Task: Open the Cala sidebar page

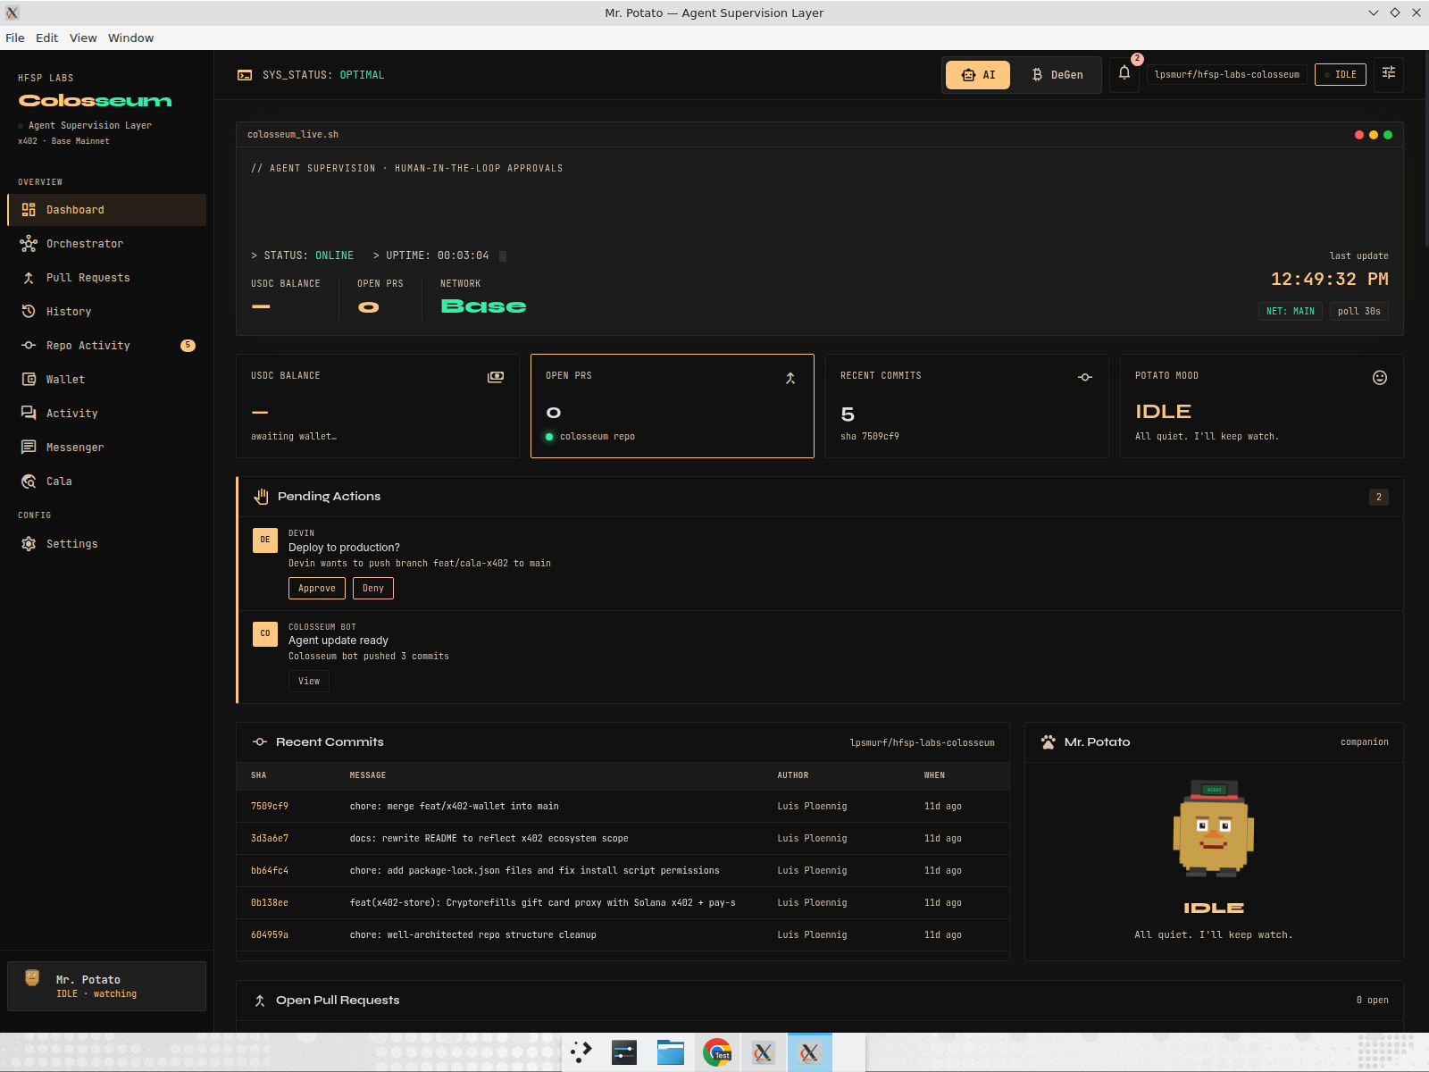Action: pos(107,482)
